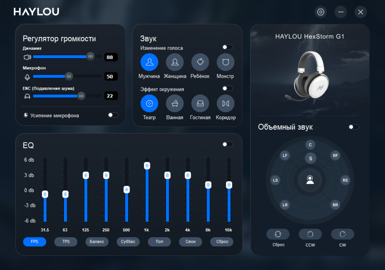The image size is (385, 270).
Task: Toggle the Усиление микрофона switch
Action: point(113,115)
